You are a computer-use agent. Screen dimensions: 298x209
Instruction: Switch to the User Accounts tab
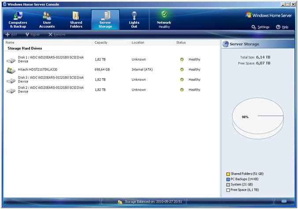coord(47,20)
